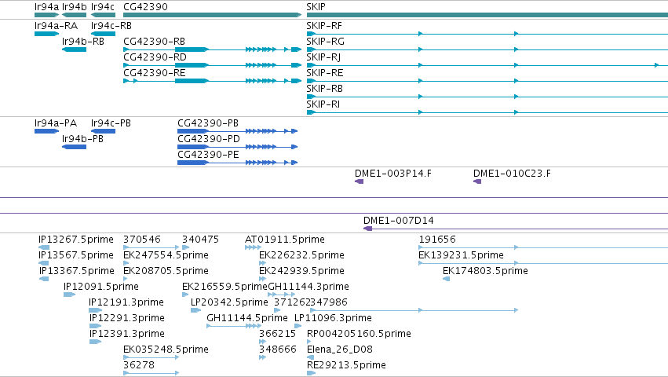668x377 pixels.
Task: Select EST LP20342.5prime
Action: click(229, 303)
